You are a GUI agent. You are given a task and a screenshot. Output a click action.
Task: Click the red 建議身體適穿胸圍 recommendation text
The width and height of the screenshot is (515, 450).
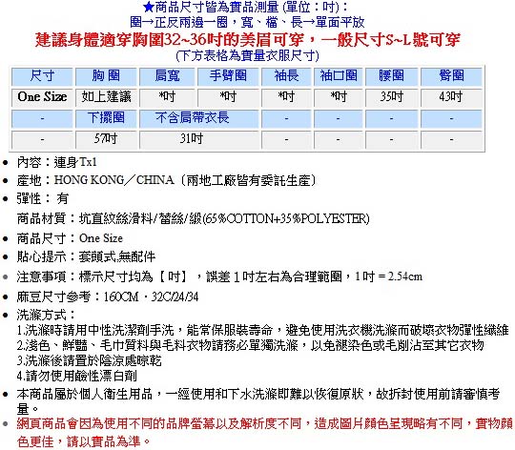pos(248,40)
